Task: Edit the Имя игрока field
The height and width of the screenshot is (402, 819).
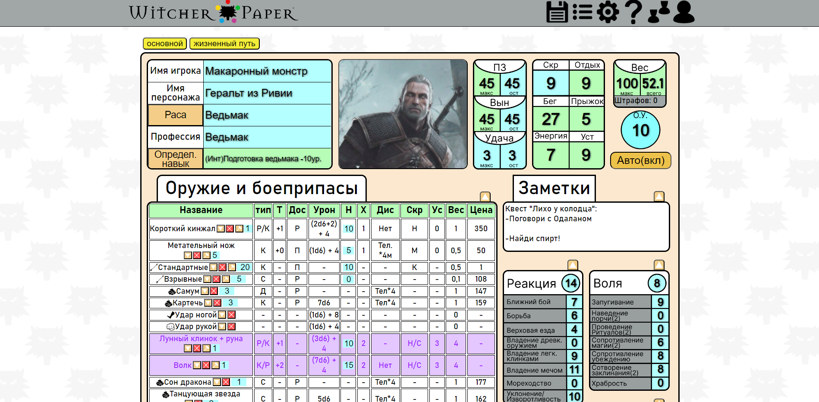Action: click(x=267, y=71)
